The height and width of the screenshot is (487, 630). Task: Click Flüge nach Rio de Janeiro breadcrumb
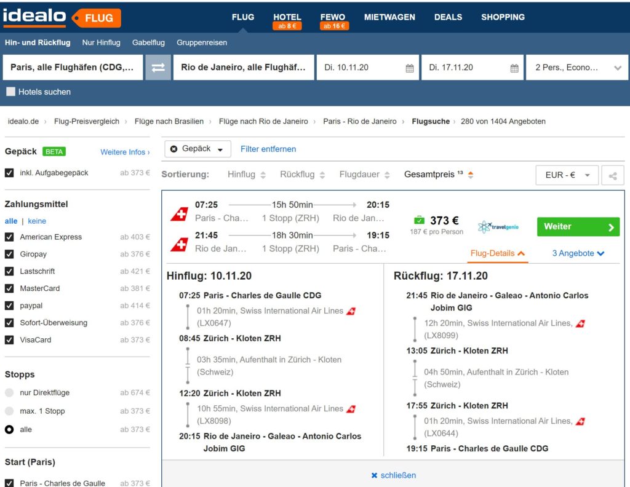click(263, 121)
